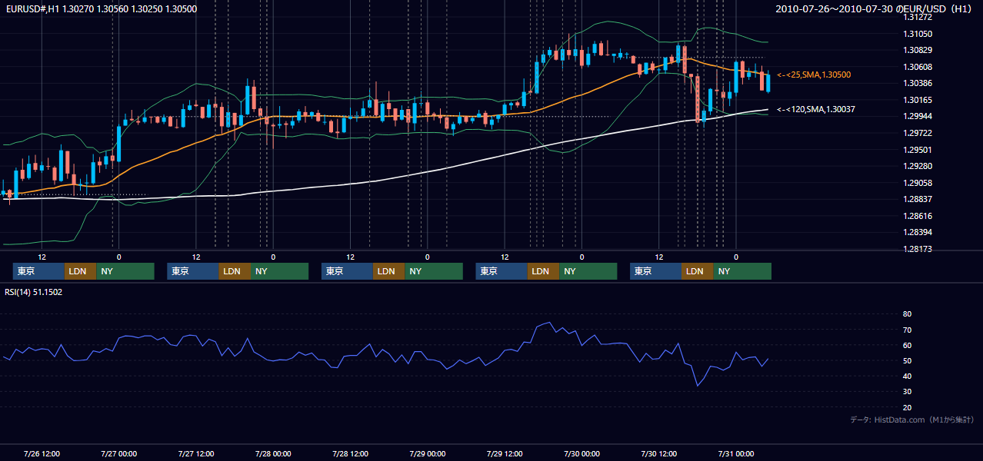Click the '7/28 12:00' time axis label
This screenshot has height=461, width=983.
[x=350, y=453]
